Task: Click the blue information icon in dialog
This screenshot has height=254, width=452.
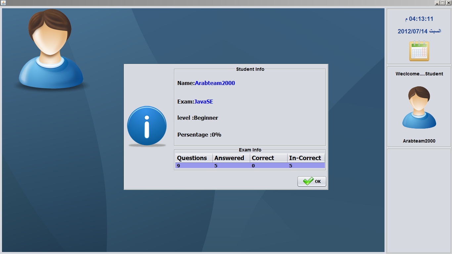Action: click(147, 126)
